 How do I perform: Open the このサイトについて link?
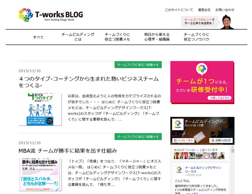(179, 10)
